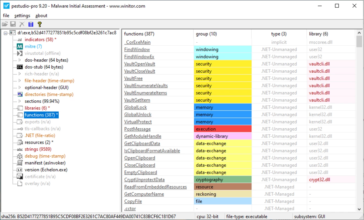
Task: Click the tls-callbacks icon in tree
Action: (x=20, y=129)
